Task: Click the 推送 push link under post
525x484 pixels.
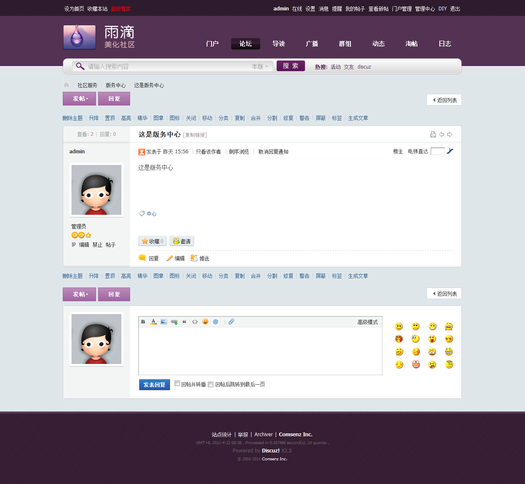Action: click(200, 258)
